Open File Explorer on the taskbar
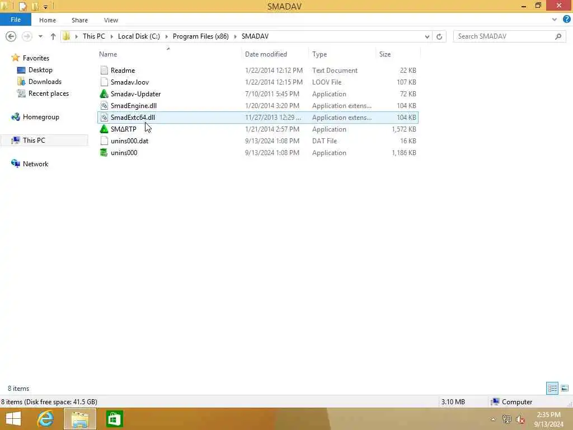 coord(80,419)
